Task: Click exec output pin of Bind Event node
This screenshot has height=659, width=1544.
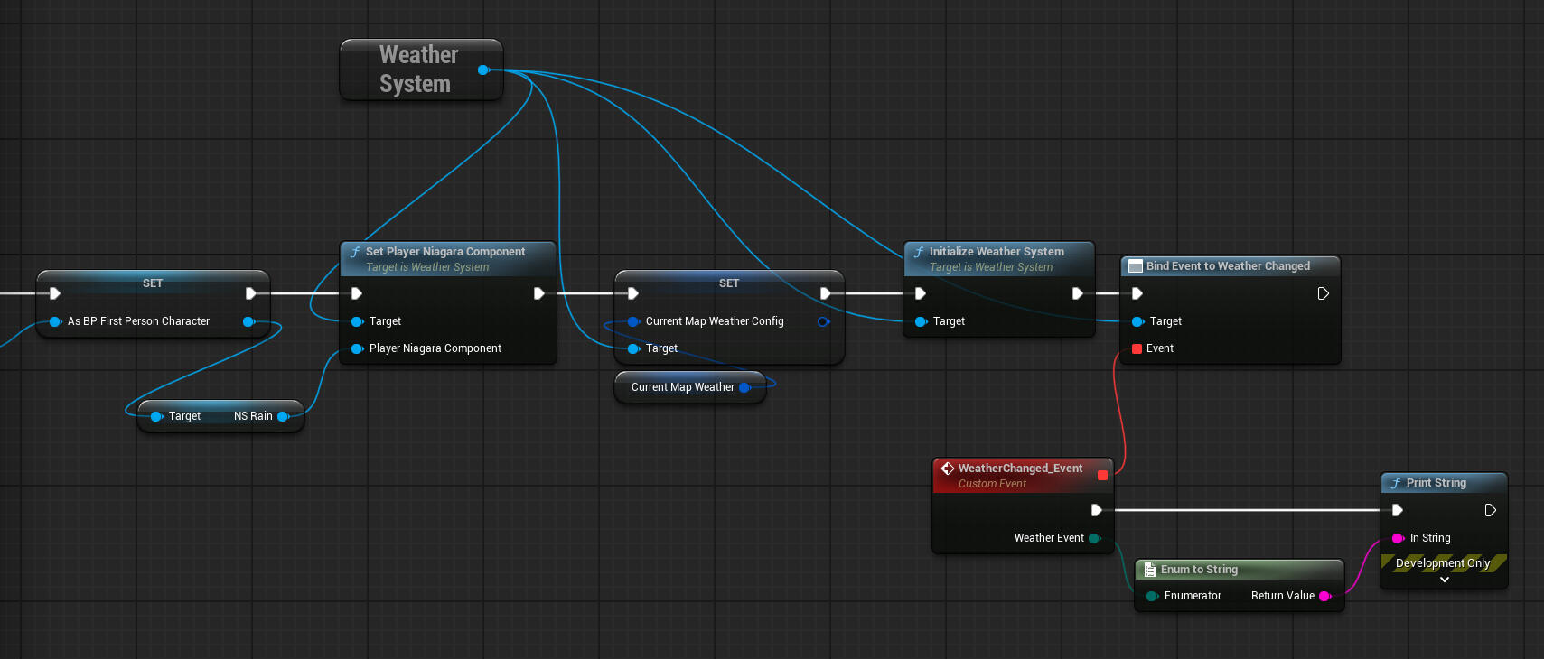Action: tap(1323, 293)
